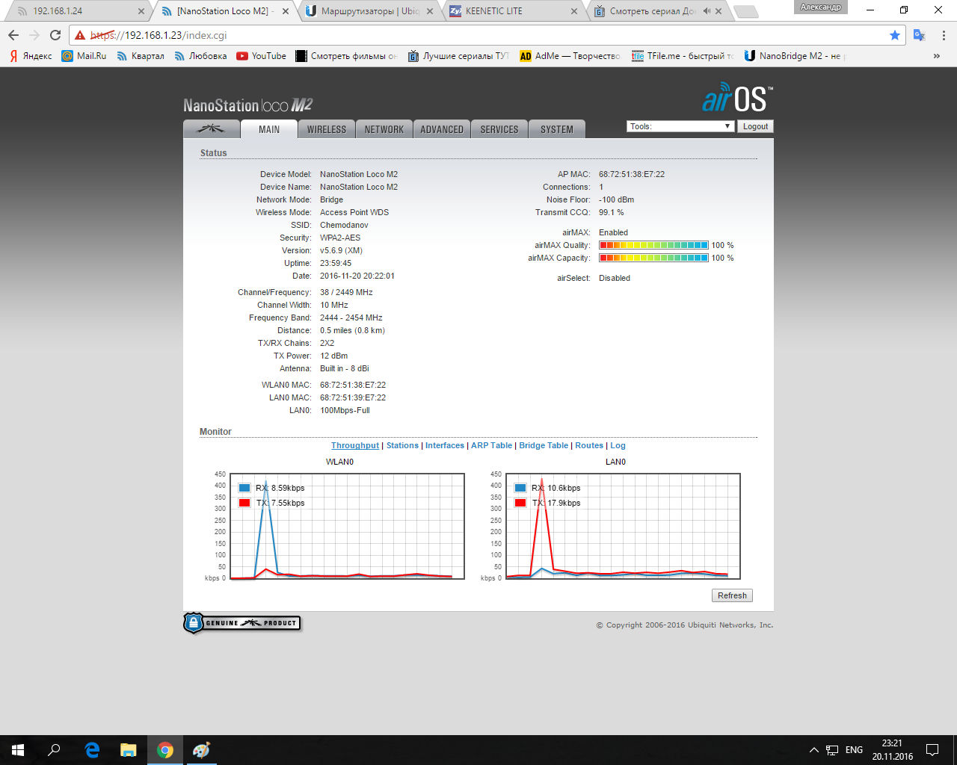
Task: Click the WLAN0 throughput graph
Action: click(347, 526)
